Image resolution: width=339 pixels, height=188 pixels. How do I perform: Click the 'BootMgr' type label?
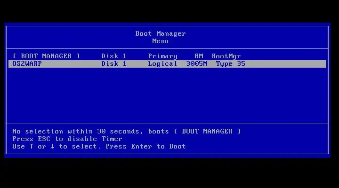(x=226, y=56)
